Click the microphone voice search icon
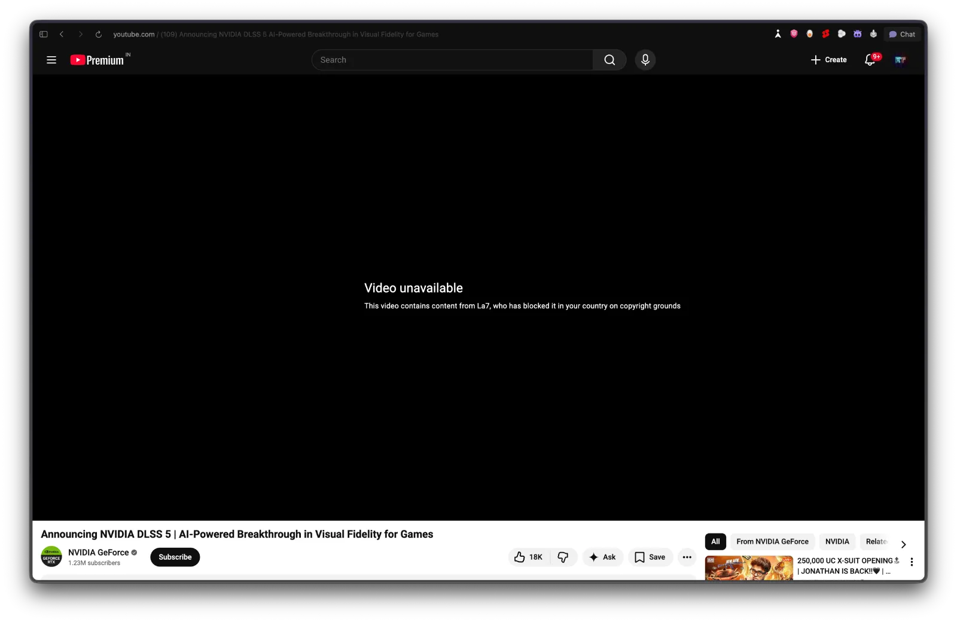Screen dimensions: 957x622 click(645, 60)
